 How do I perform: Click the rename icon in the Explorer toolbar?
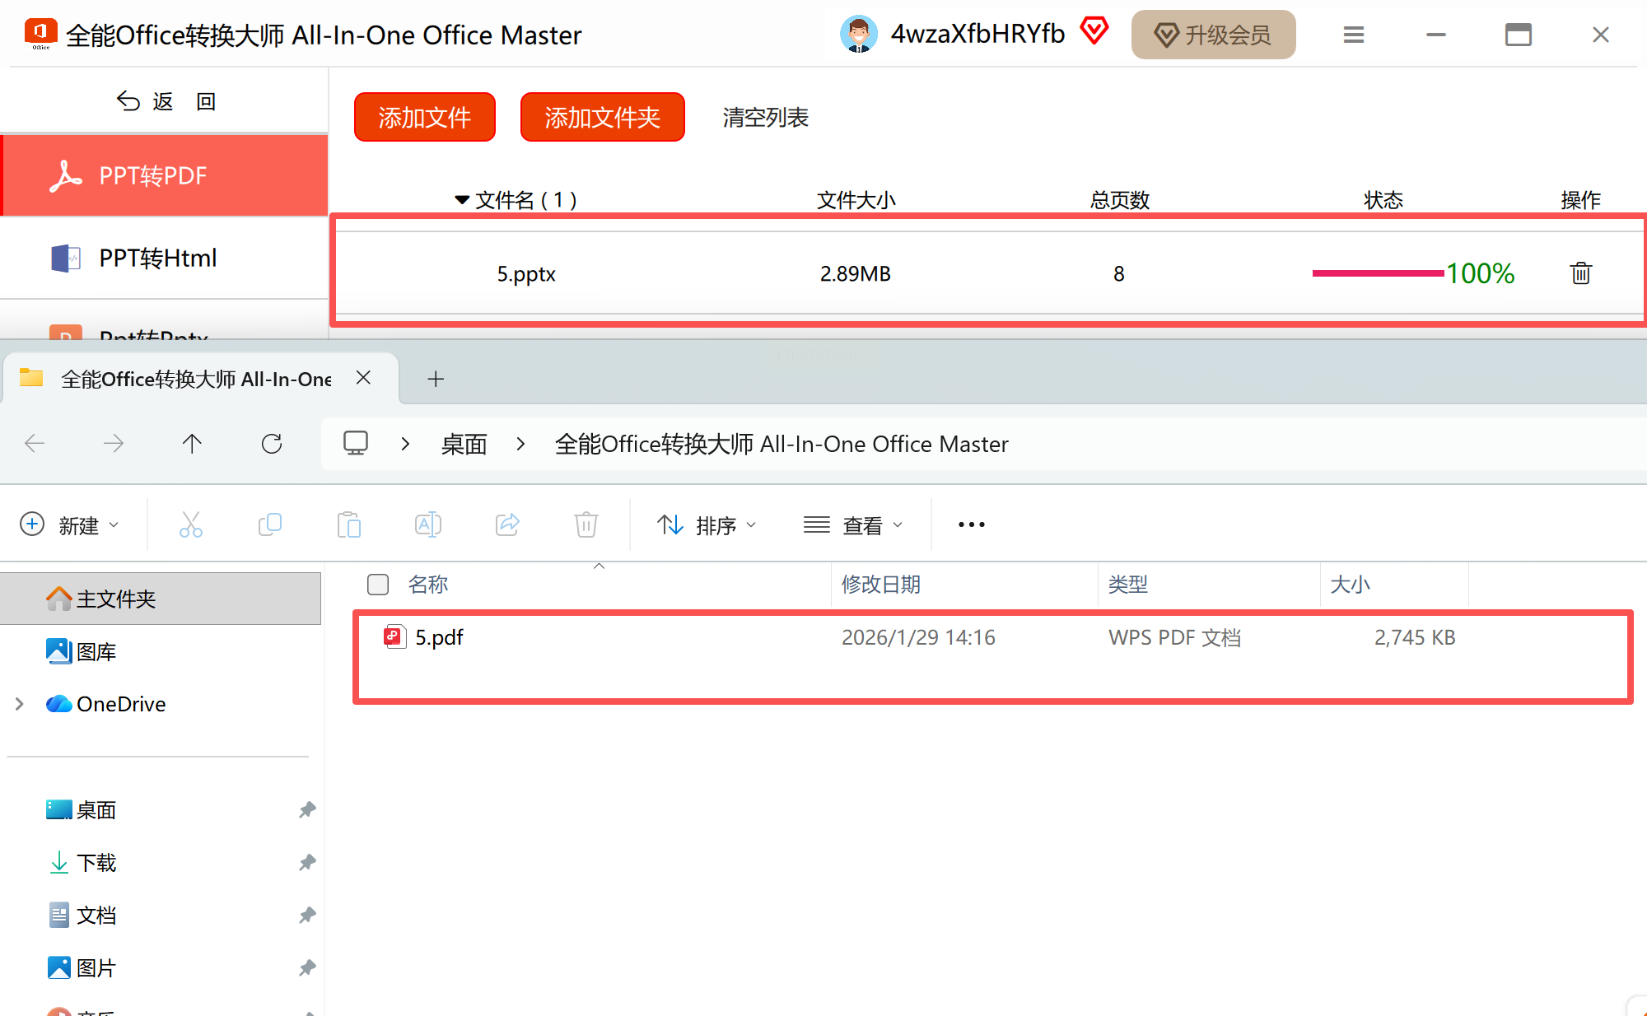coord(427,524)
